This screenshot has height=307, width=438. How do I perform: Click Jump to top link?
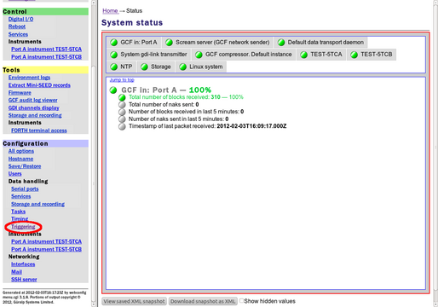pyautogui.click(x=122, y=80)
